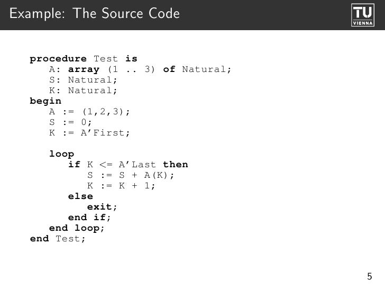Click the 'exit;' statement
This screenshot has width=385, height=289.
click(102, 207)
